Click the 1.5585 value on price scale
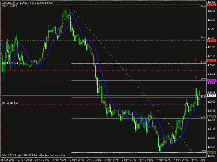 (x=211, y=156)
